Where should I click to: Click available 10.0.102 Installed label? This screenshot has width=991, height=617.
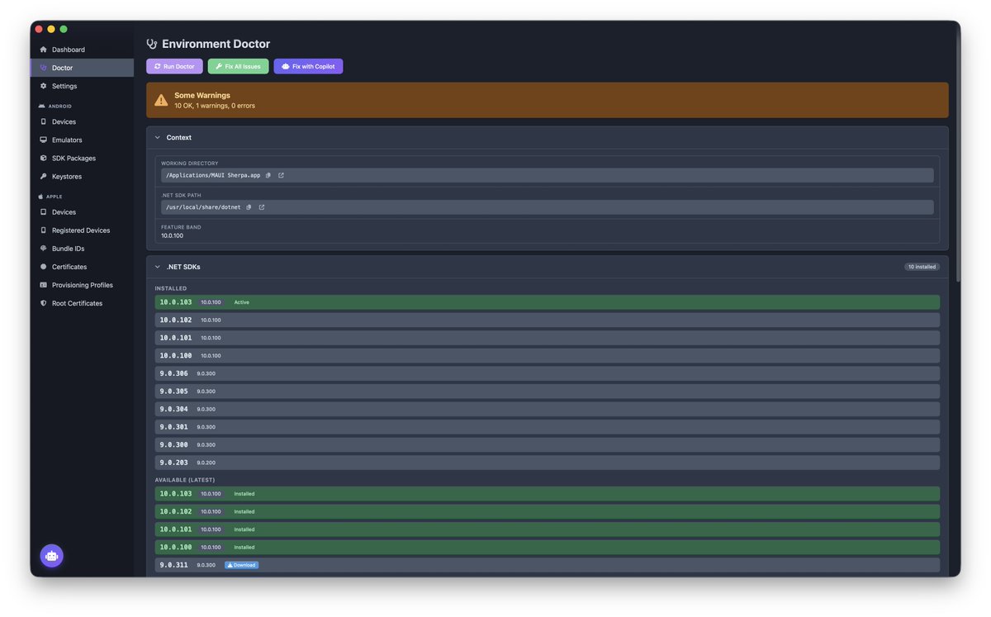tap(244, 511)
